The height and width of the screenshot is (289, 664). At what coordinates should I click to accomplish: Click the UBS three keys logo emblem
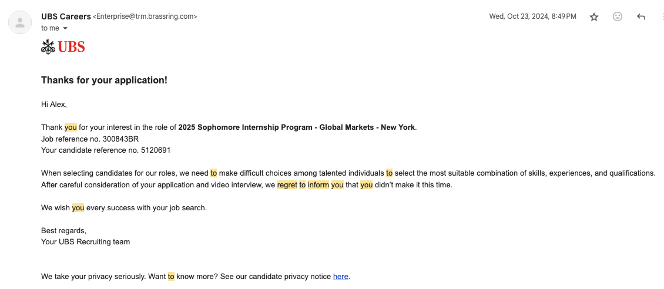[48, 47]
